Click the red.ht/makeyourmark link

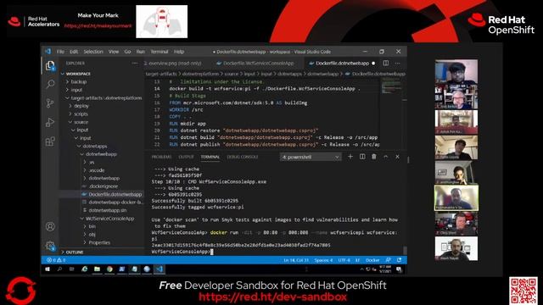click(x=98, y=26)
